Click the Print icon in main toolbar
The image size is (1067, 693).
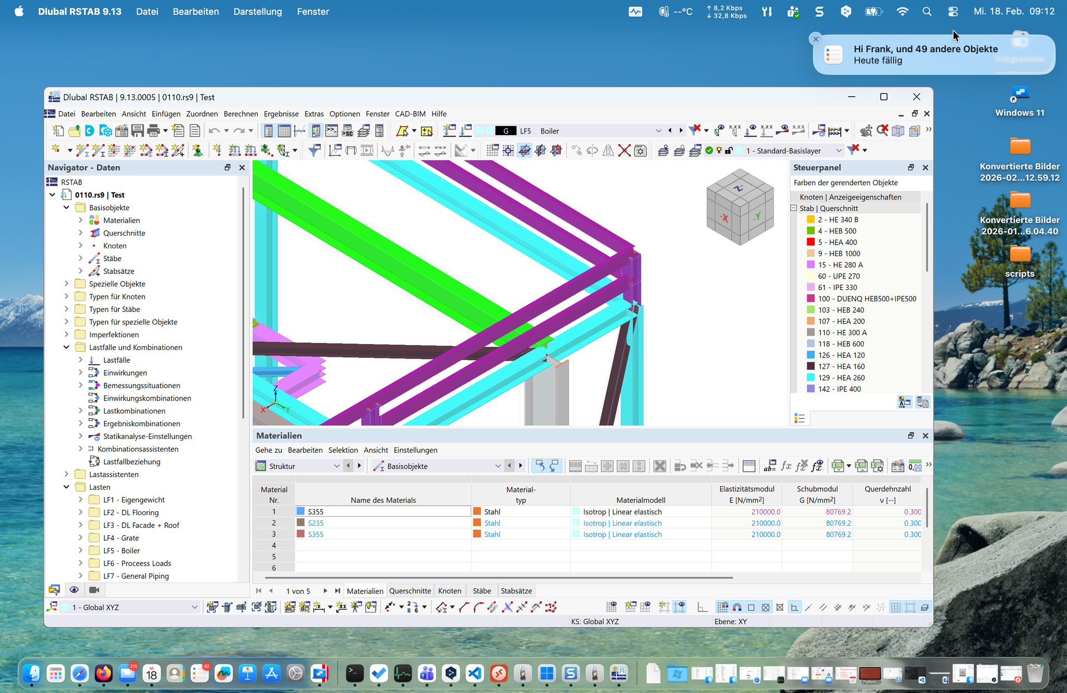point(154,131)
